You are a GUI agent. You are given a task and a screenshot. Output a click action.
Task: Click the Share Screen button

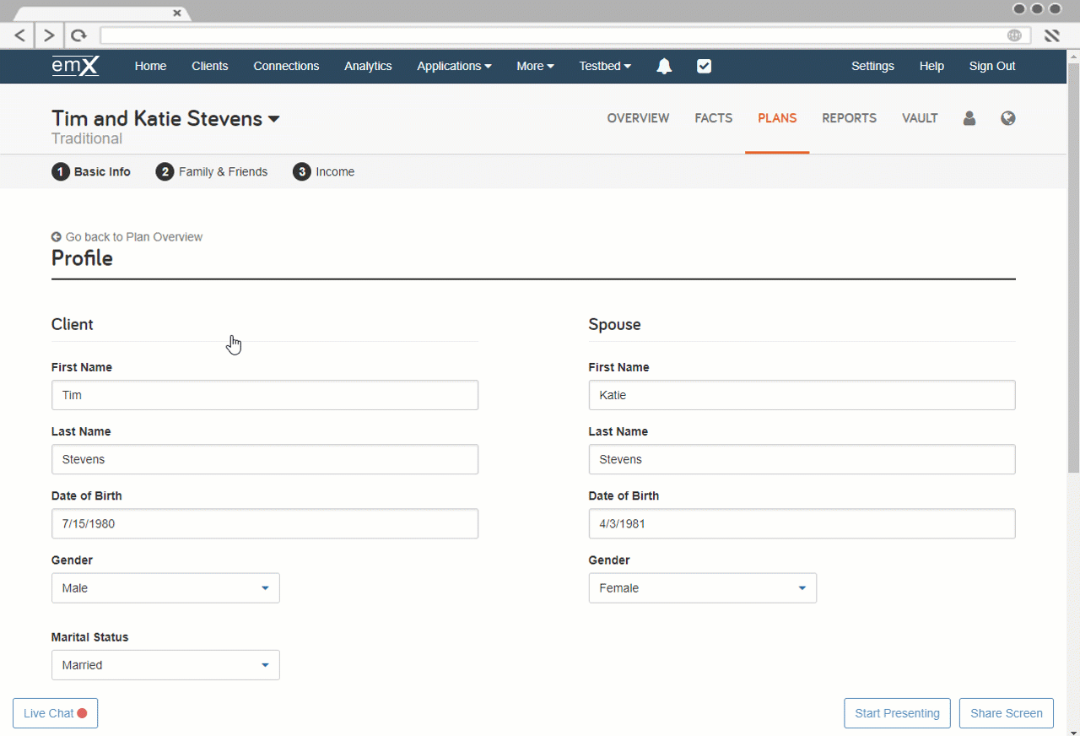1007,713
